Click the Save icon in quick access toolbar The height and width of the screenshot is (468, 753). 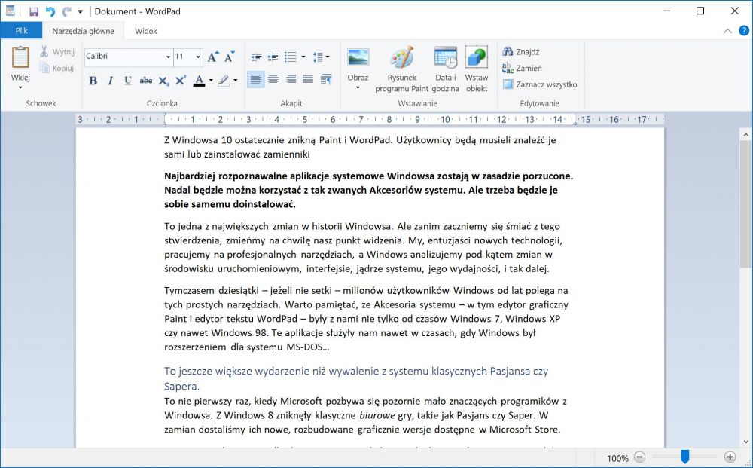pos(34,11)
